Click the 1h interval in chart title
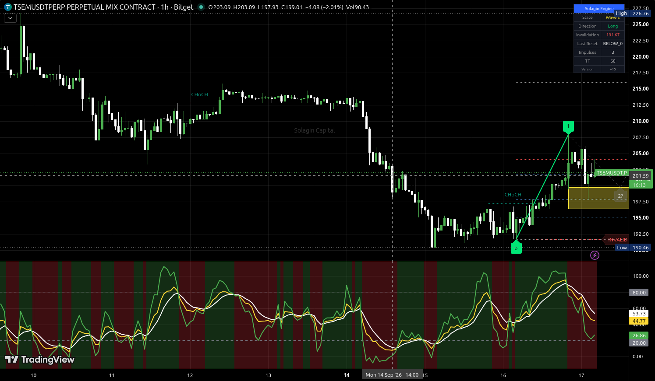The image size is (655, 381). [x=165, y=7]
